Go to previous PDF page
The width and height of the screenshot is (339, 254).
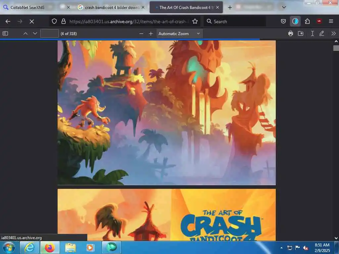point(25,33)
